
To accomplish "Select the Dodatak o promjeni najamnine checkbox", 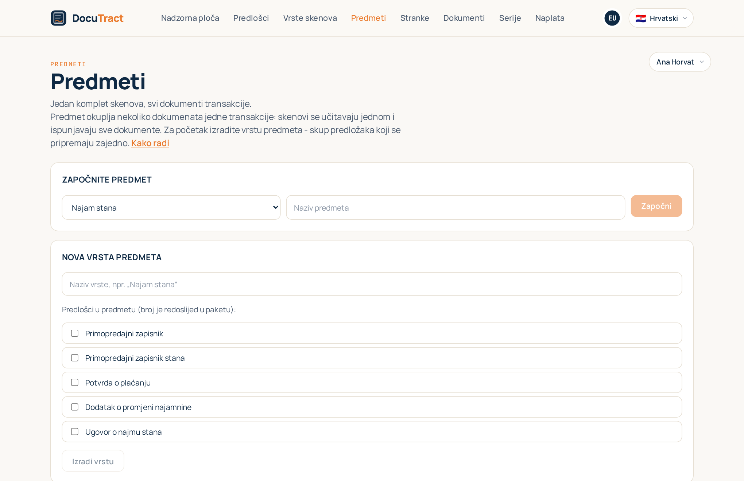I will coord(75,407).
